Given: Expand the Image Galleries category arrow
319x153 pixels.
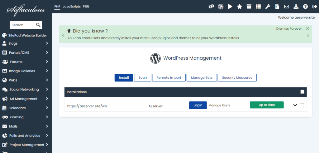Looking at the screenshot, I should (47, 71).
